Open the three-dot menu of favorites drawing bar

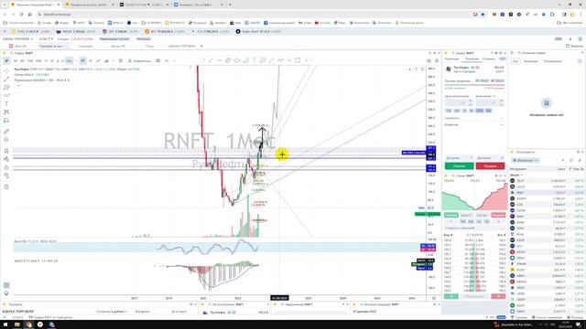(306, 60)
